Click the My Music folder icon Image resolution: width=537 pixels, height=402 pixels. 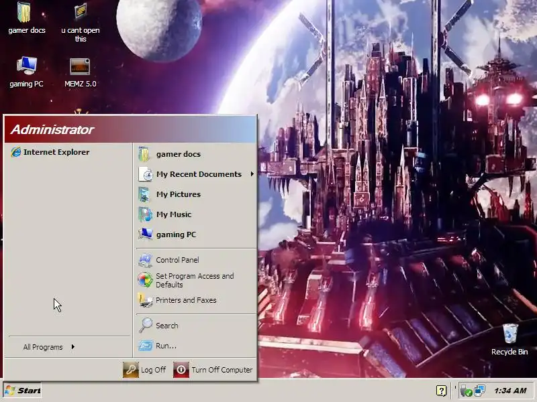tap(145, 214)
